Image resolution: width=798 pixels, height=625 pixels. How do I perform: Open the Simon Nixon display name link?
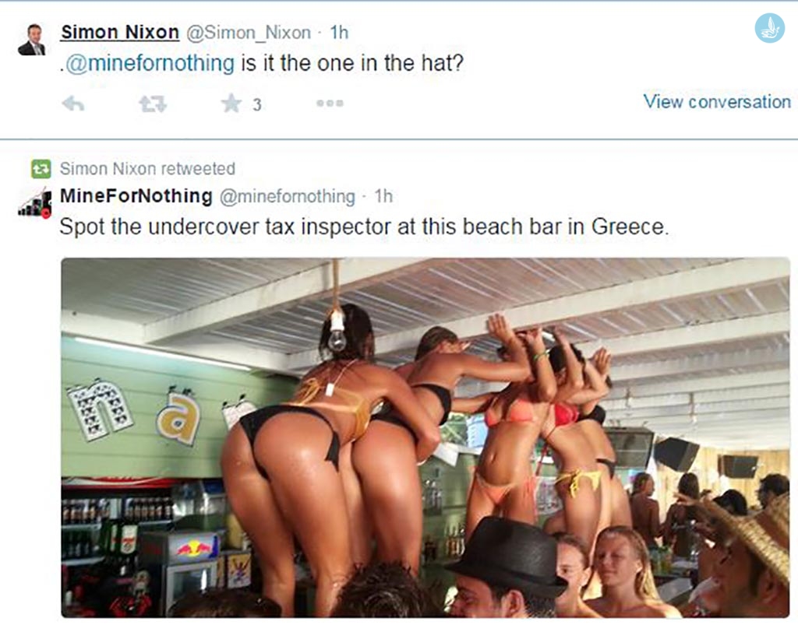(119, 32)
